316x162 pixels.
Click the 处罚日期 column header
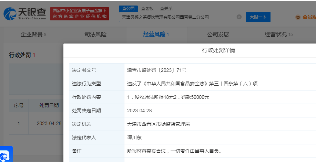[x=49, y=105]
